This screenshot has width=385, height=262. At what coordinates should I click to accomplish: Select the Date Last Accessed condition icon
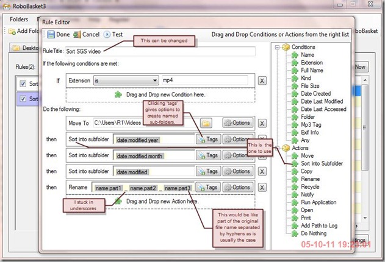coord(295,109)
